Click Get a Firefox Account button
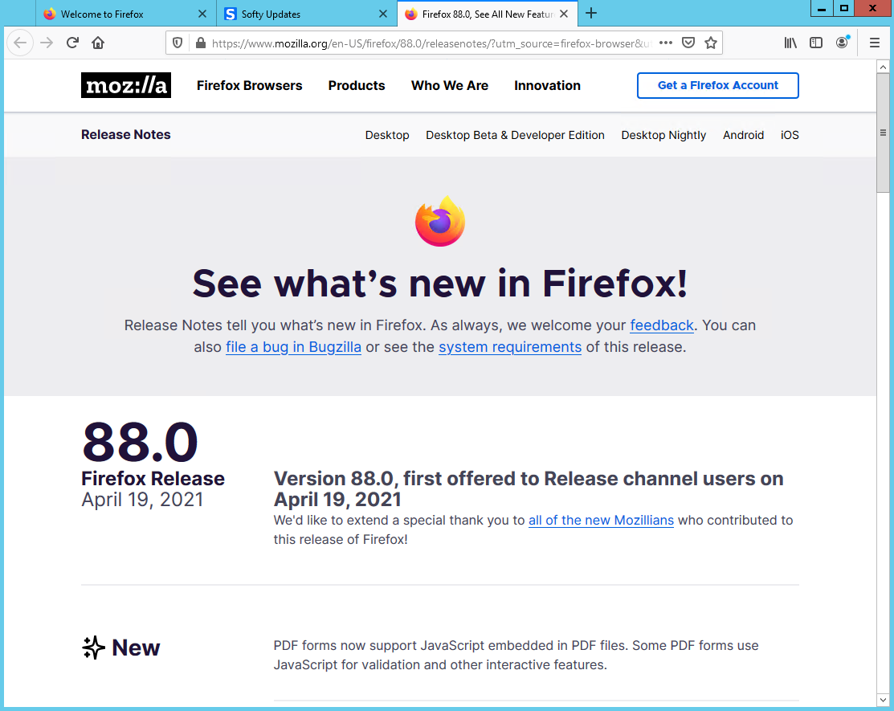The image size is (894, 711). point(718,85)
